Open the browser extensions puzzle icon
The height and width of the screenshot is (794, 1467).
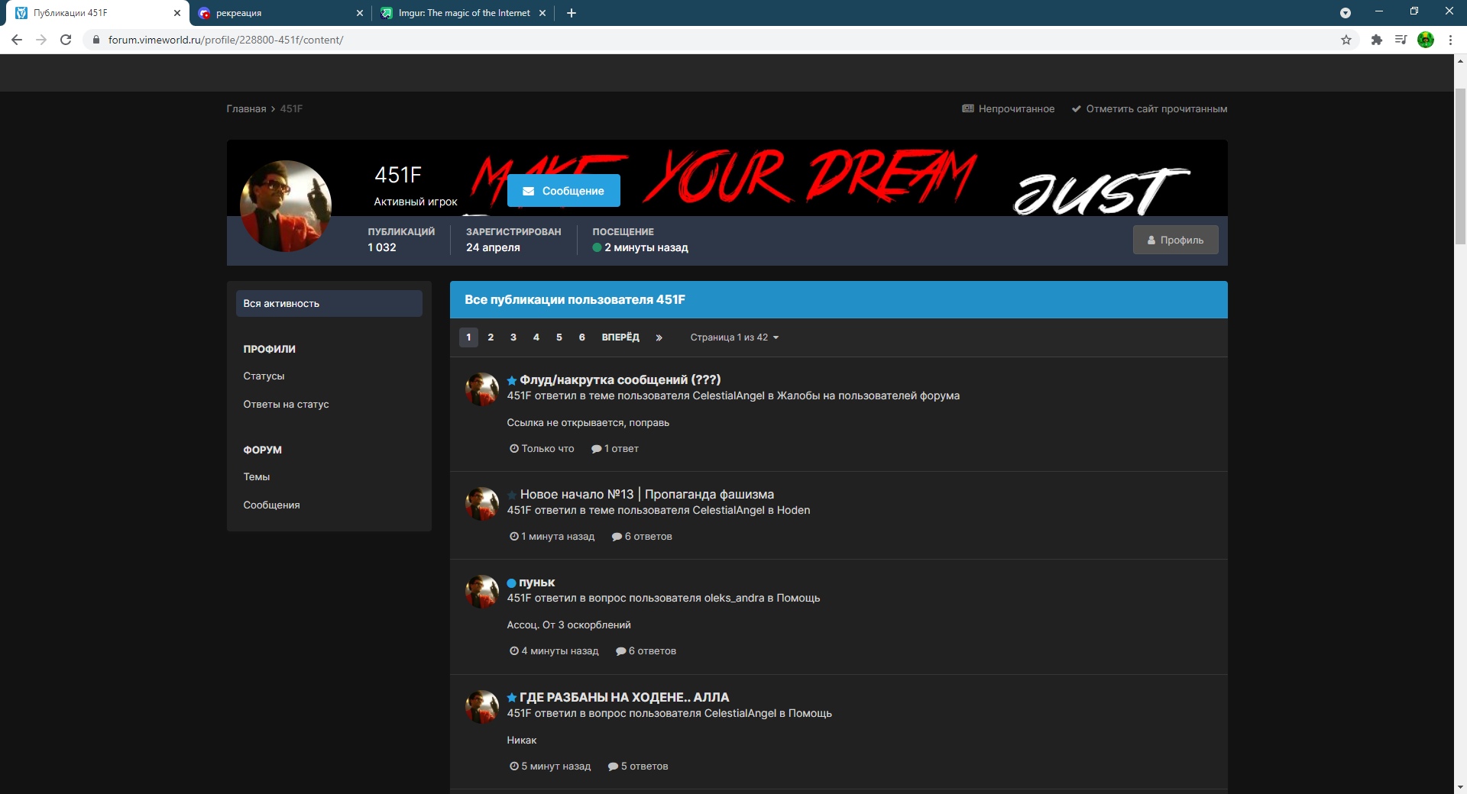pos(1377,40)
